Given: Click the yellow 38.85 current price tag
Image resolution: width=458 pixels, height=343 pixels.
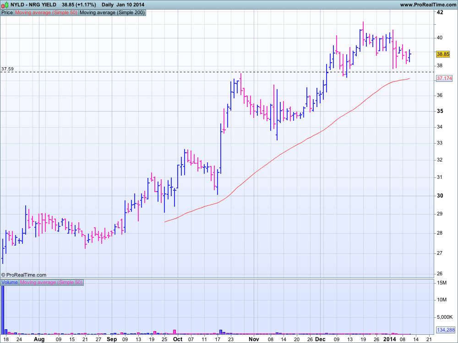Looking at the screenshot, I should coord(443,54).
